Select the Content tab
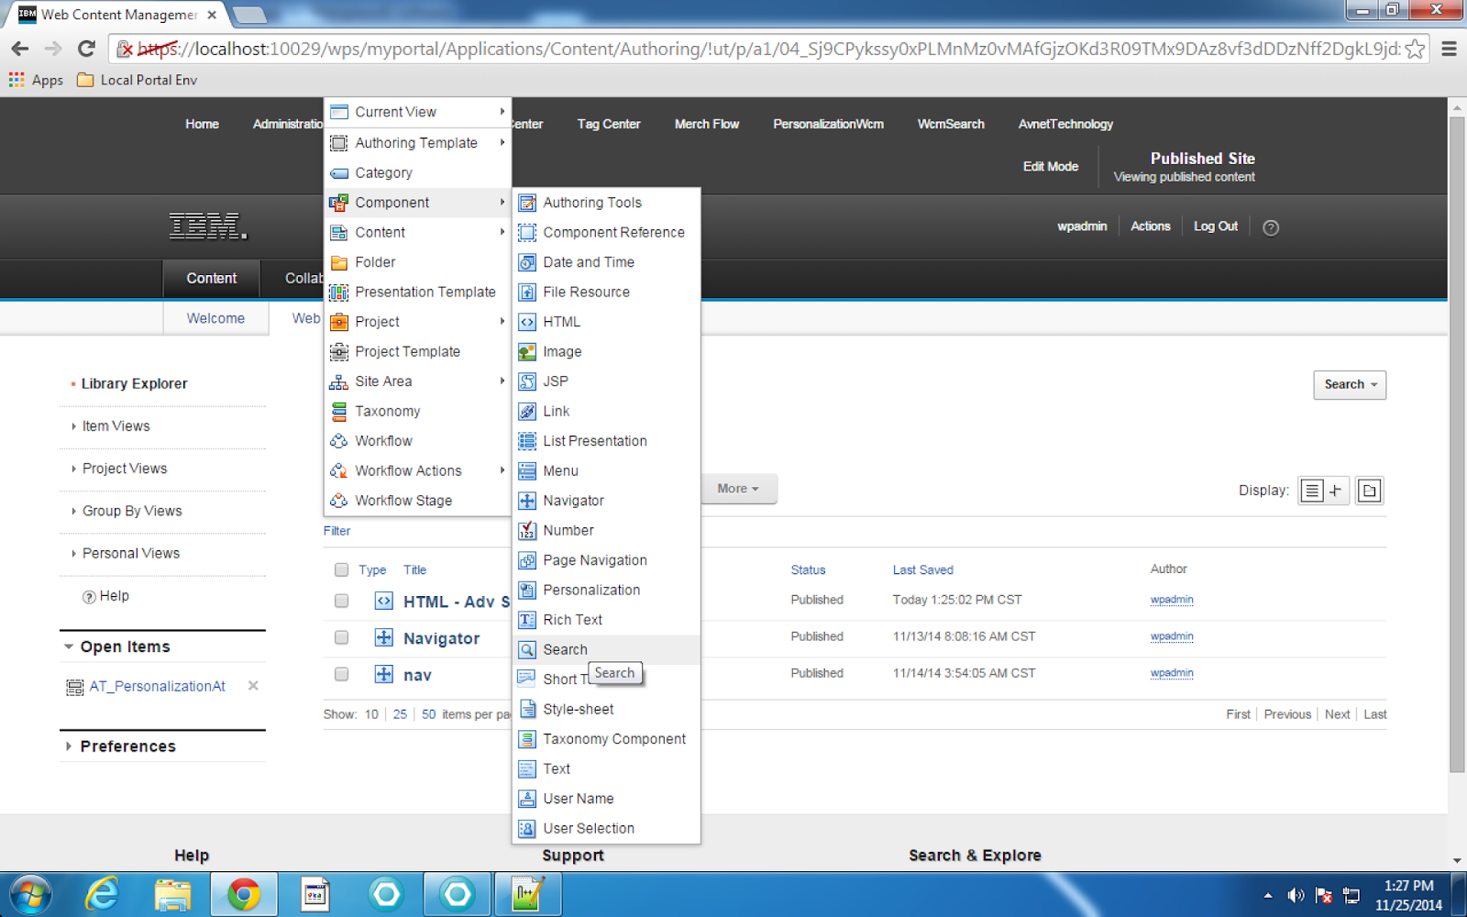The image size is (1467, 917). click(x=212, y=278)
